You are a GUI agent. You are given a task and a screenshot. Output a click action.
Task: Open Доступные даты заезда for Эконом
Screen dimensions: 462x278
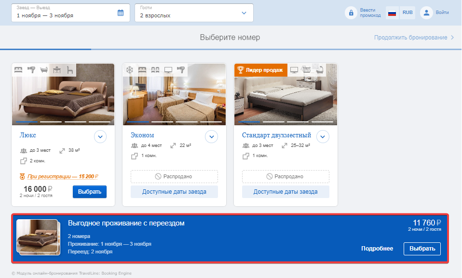174,192
